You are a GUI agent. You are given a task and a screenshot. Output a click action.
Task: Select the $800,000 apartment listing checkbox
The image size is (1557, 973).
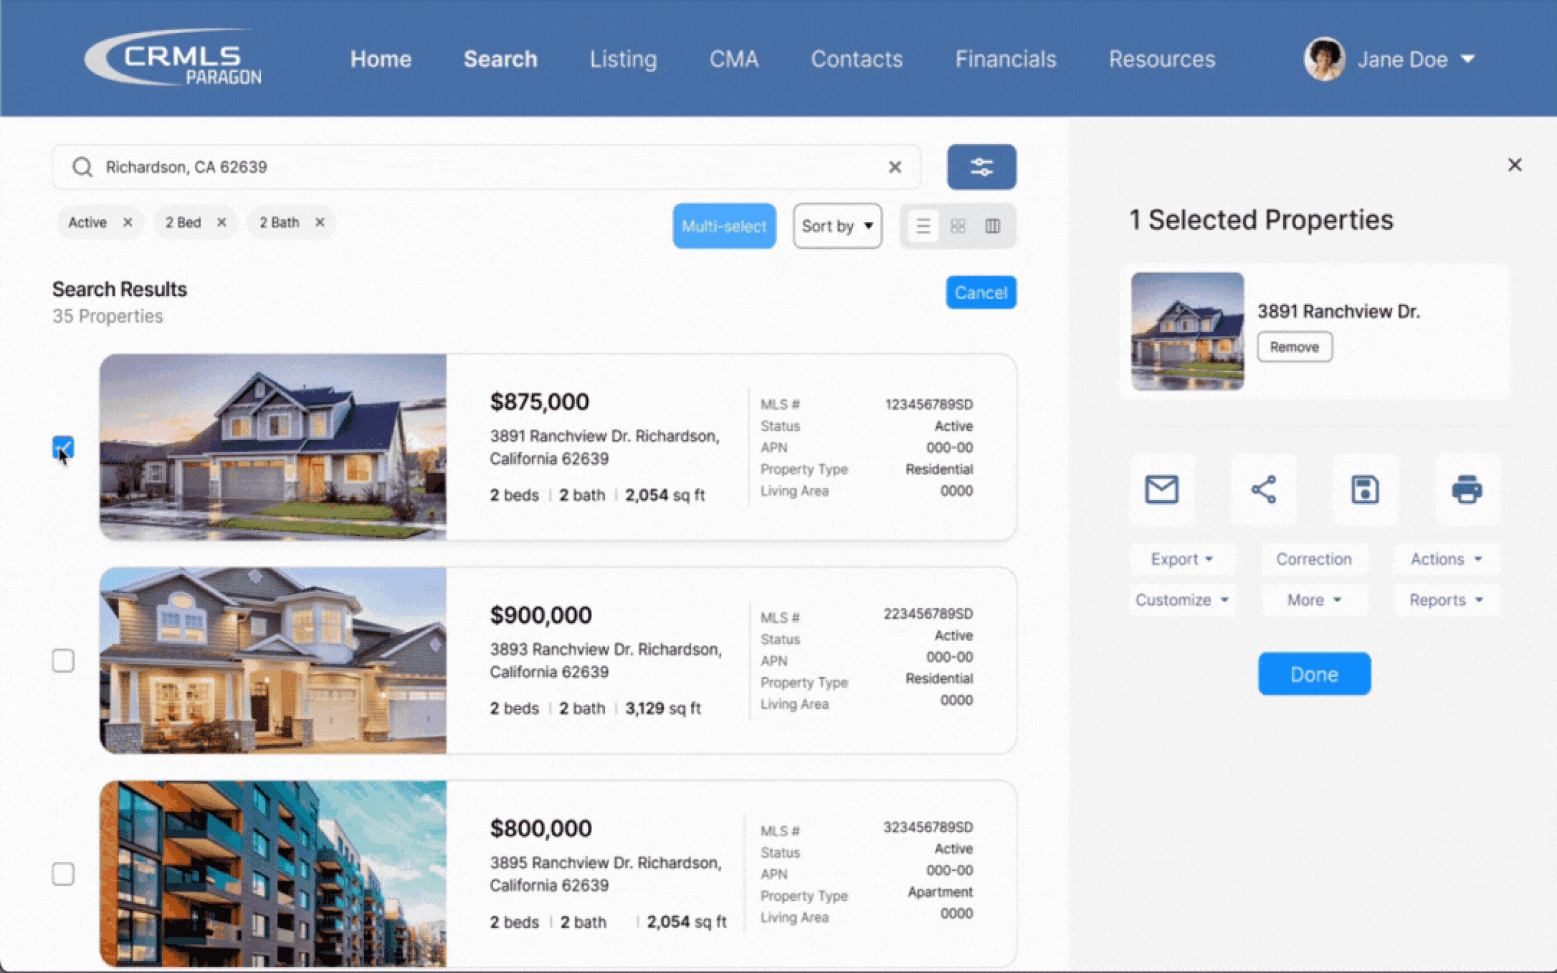coord(63,874)
